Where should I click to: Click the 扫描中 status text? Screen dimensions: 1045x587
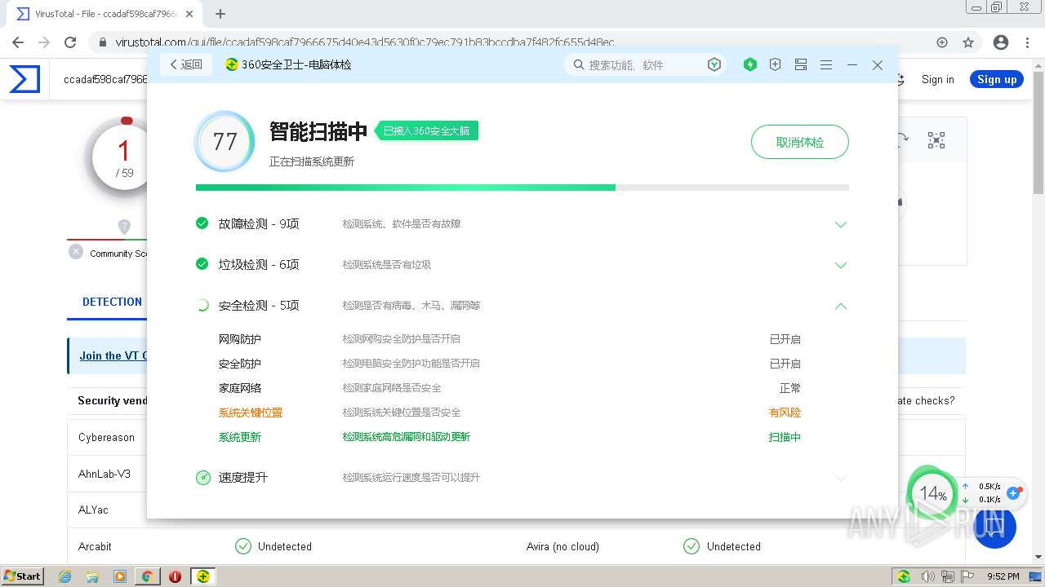[785, 437]
